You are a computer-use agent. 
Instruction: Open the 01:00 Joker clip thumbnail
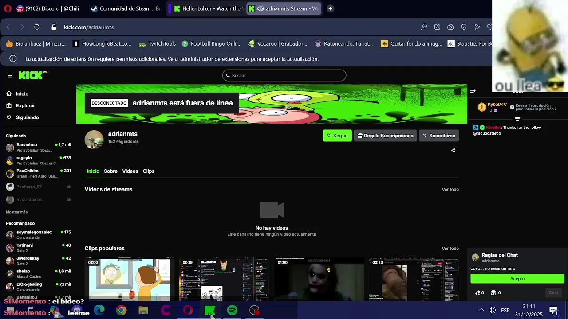319,279
